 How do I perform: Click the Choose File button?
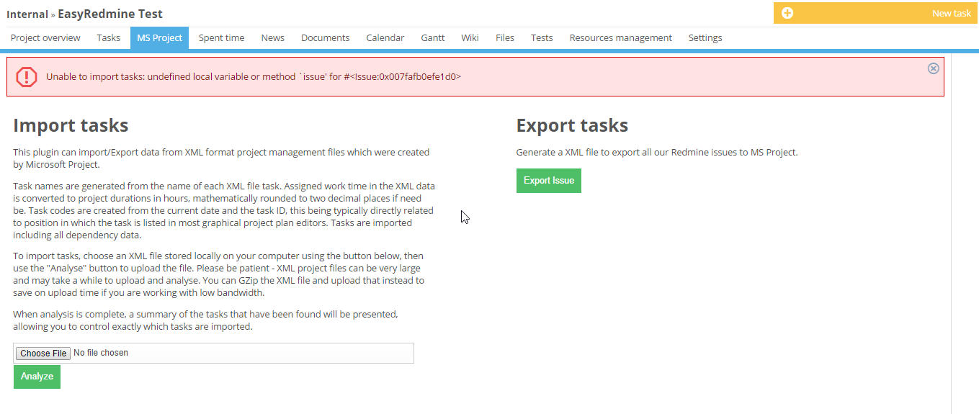click(x=44, y=353)
